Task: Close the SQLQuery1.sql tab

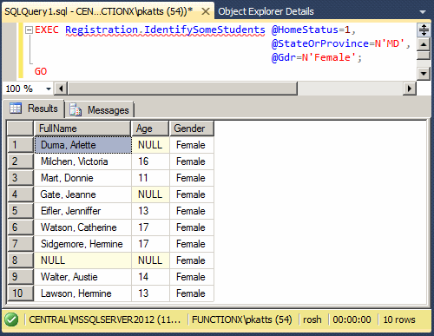Action: [x=206, y=11]
